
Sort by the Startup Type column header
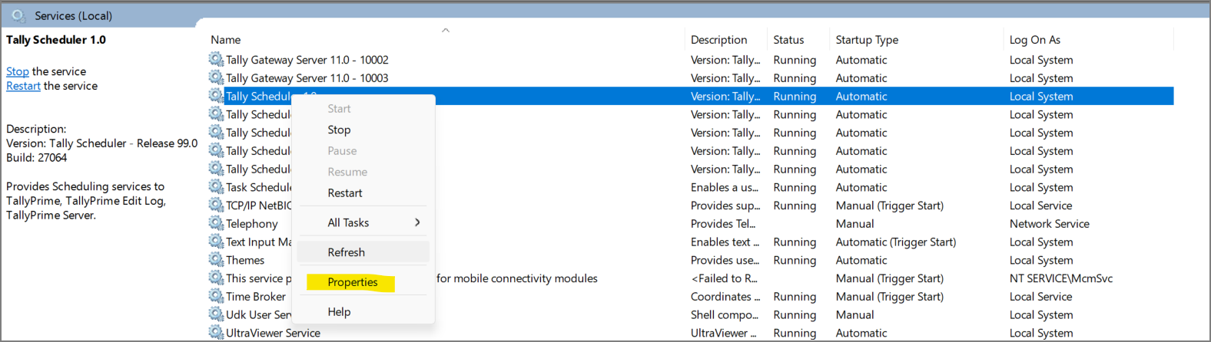[867, 40]
